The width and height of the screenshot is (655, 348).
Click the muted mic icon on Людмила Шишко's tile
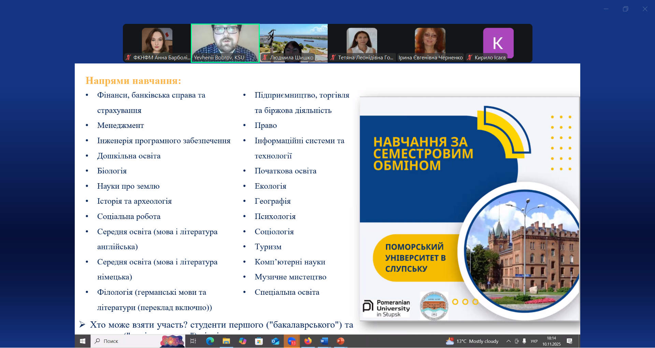pos(265,58)
